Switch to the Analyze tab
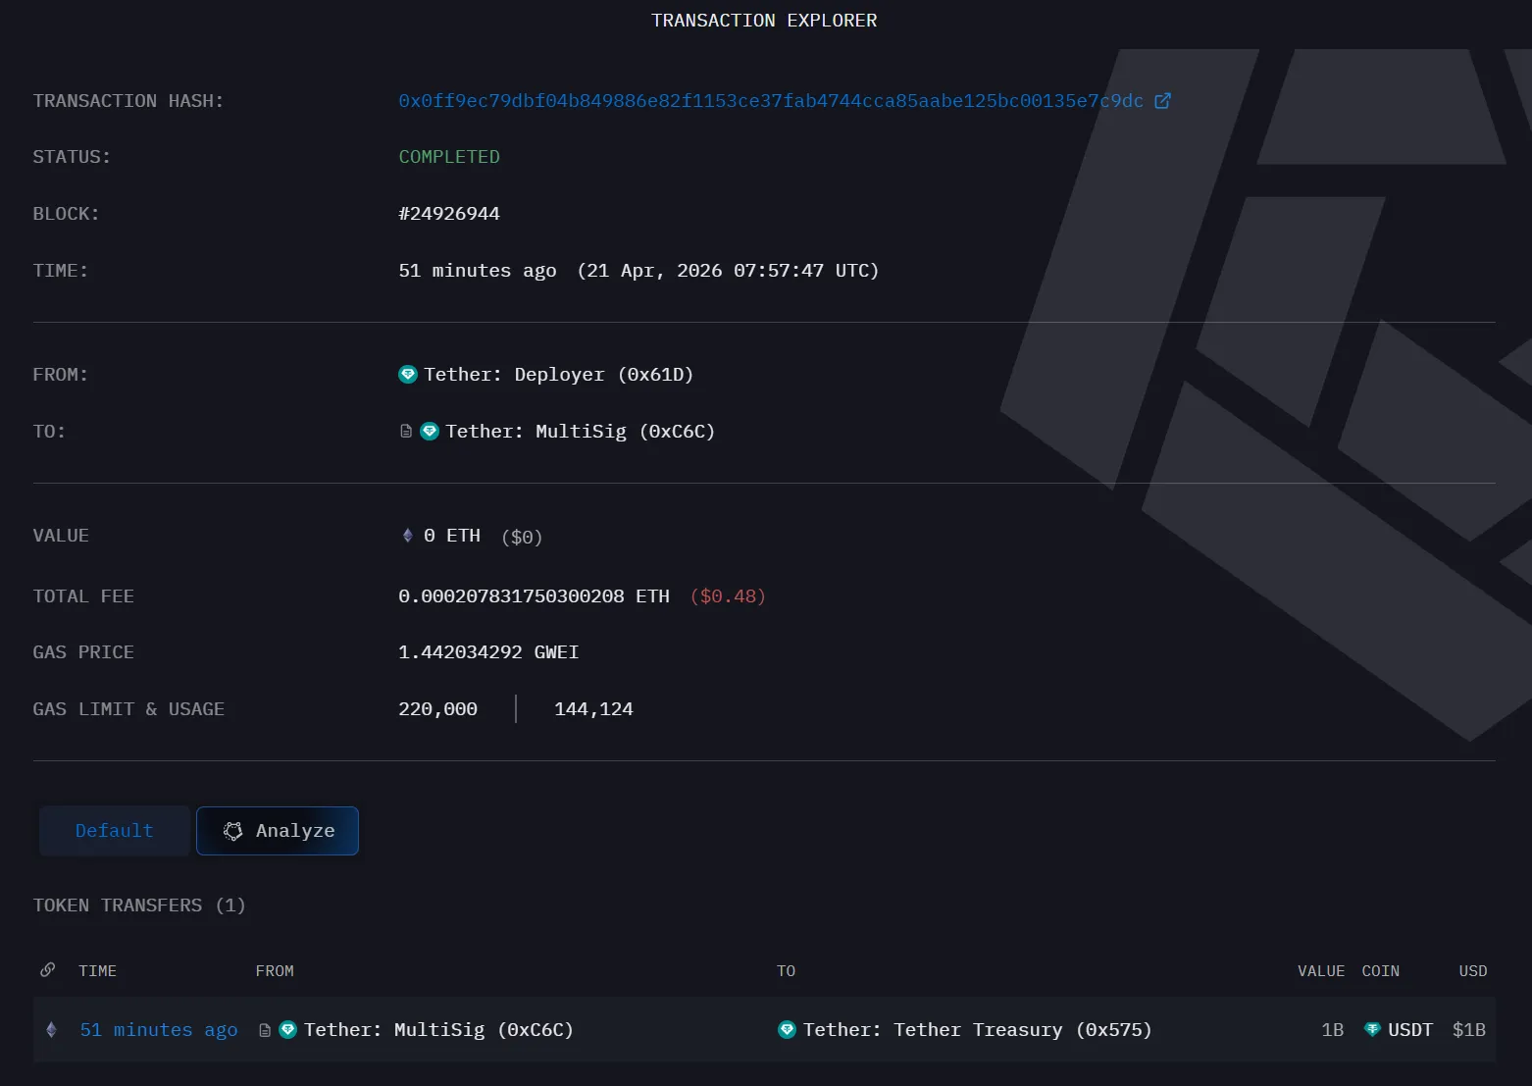Screen dimensions: 1532x1086 [278, 831]
